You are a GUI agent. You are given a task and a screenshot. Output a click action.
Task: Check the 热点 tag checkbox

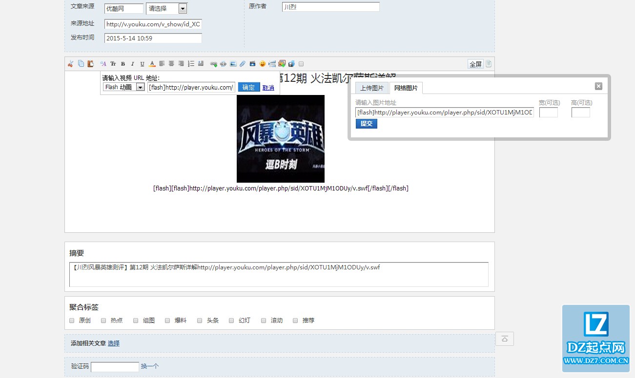point(103,321)
